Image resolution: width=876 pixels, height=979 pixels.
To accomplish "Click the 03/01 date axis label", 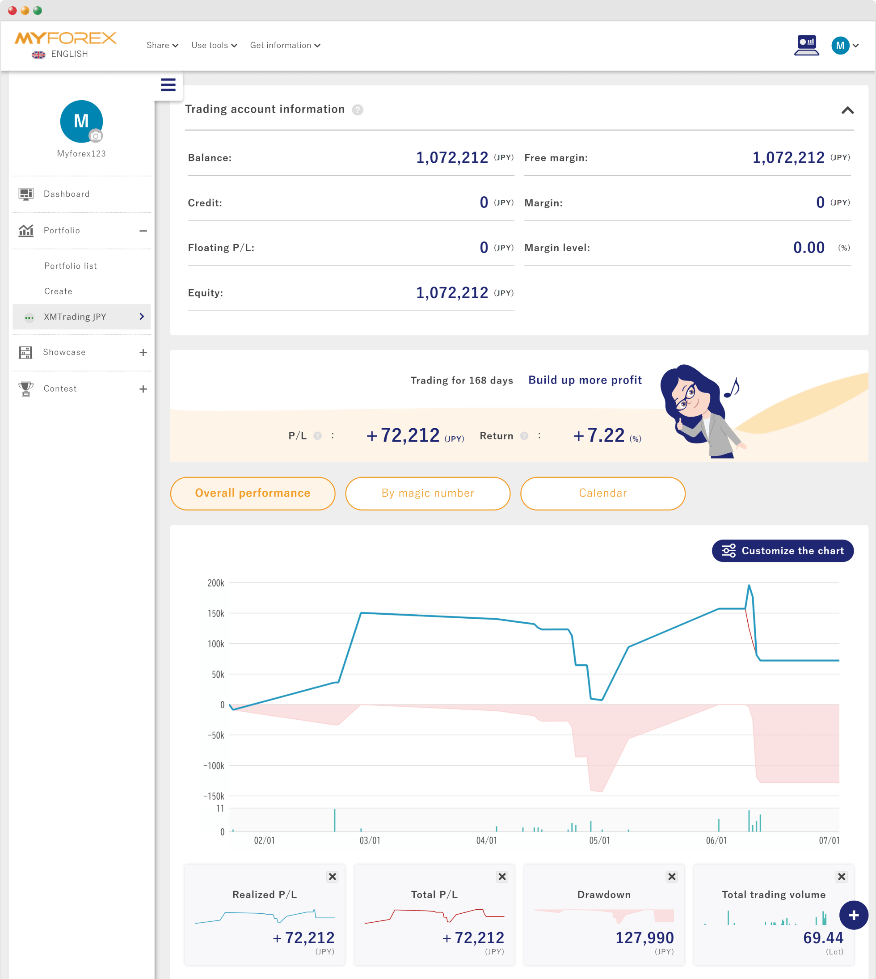I will (370, 841).
